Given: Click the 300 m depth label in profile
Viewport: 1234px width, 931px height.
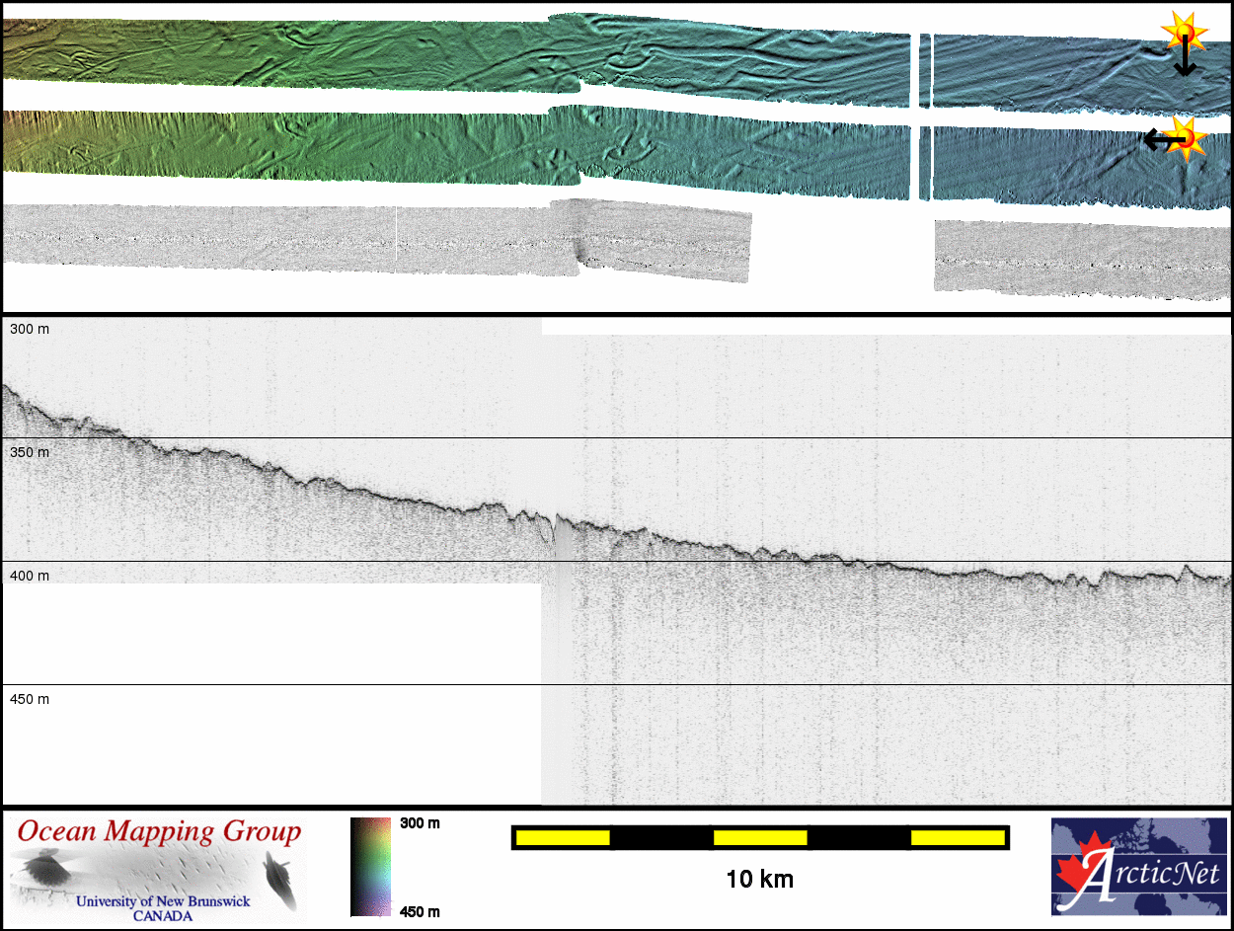Looking at the screenshot, I should 30,329.
